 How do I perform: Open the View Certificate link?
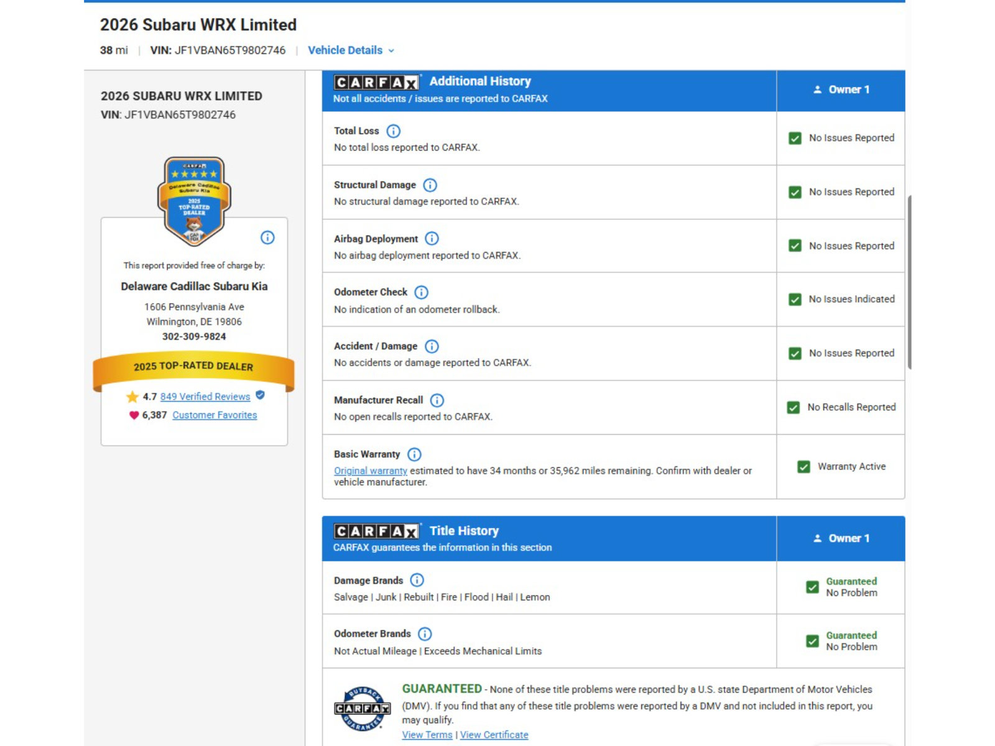[494, 735]
